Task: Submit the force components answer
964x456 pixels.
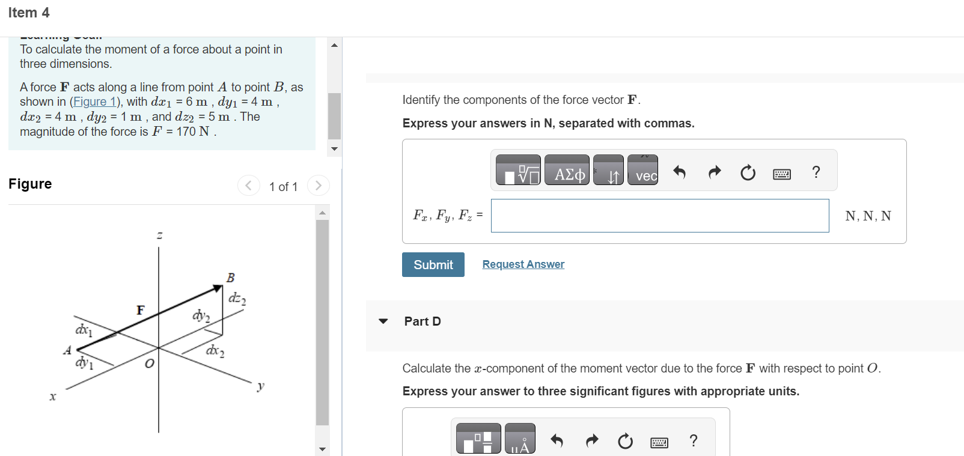Action: tap(433, 264)
